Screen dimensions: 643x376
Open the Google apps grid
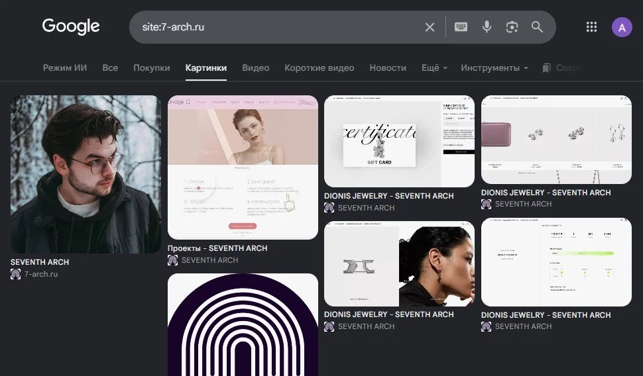click(591, 27)
